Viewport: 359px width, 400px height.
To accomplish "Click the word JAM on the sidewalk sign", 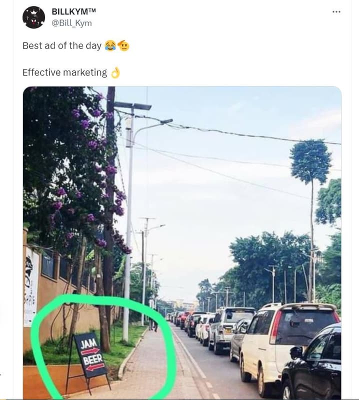I will coord(87,343).
